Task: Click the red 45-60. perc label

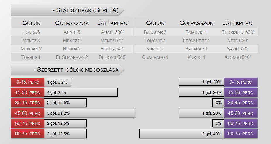Action: click(x=28, y=113)
